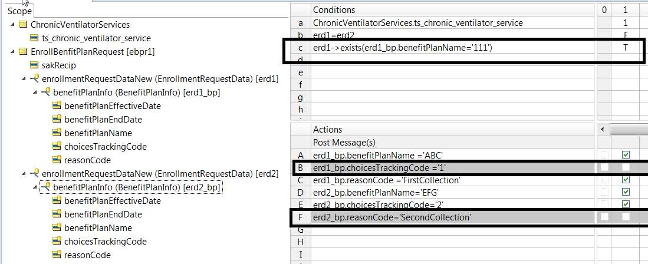Click condition b expression erd1=erd2
This screenshot has height=264, width=648.
(453, 35)
